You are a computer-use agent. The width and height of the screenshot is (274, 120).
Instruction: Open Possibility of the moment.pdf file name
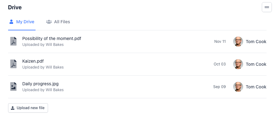pos(52,38)
